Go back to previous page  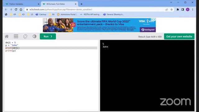pyautogui.click(x=6, y=10)
